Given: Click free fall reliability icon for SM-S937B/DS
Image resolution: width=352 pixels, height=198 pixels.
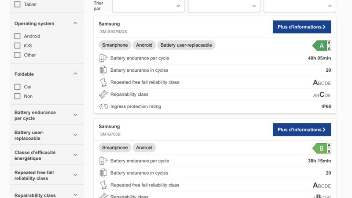Looking at the screenshot, I should tap(103, 82).
